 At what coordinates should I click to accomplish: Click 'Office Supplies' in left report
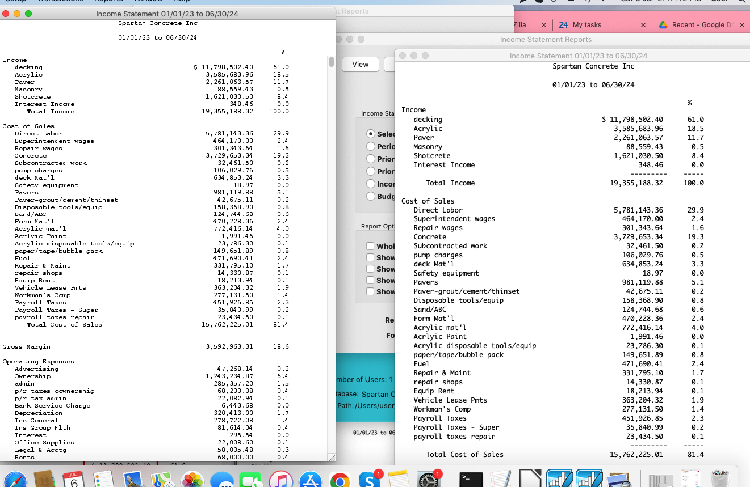coord(44,443)
